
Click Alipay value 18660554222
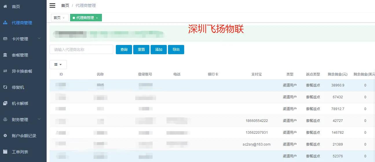point(257,121)
